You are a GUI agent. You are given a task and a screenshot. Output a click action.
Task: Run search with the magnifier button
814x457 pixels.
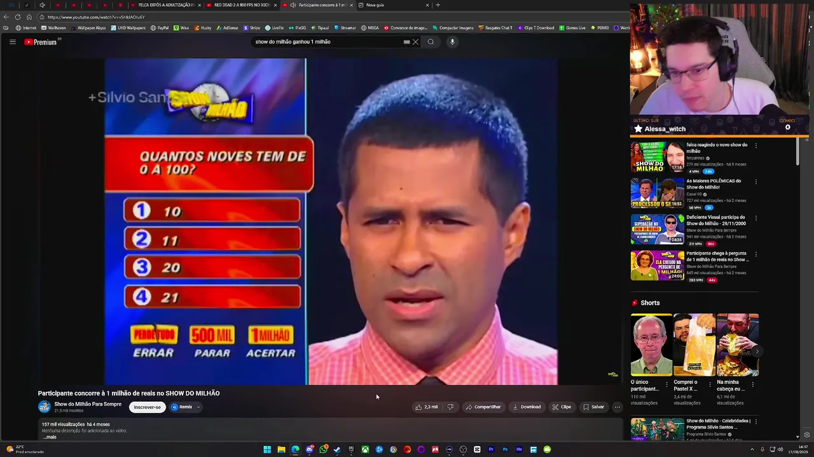431,42
